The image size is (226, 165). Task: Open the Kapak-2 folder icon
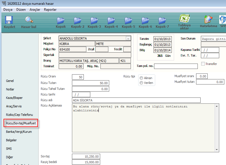click(77, 21)
